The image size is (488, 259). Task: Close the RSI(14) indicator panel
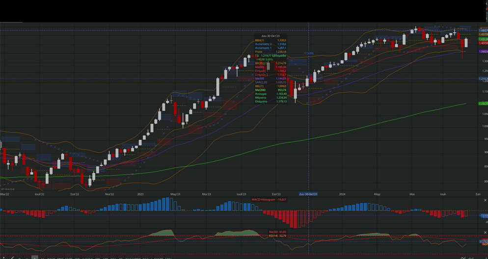[x=485, y=232]
